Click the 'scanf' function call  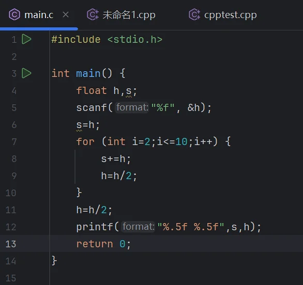pos(92,108)
